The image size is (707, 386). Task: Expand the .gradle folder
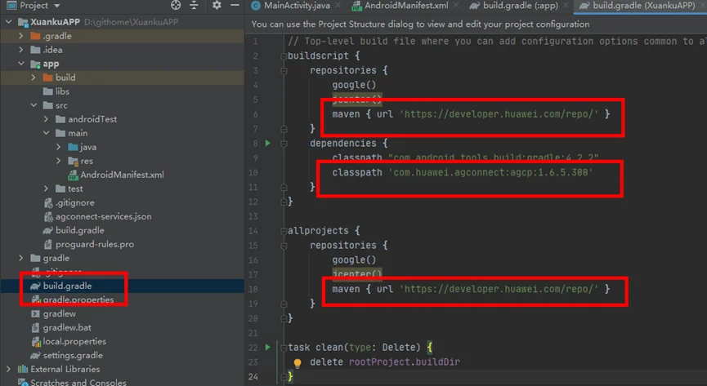20,36
